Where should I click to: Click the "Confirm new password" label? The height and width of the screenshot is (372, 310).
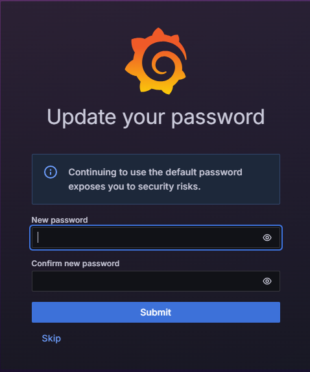(x=75, y=264)
